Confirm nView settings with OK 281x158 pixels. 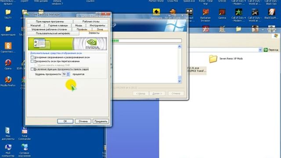[65, 121]
